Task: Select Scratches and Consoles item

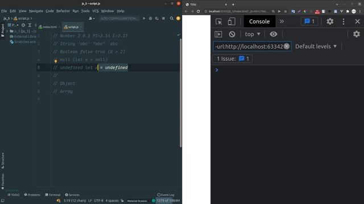Action: pyautogui.click(x=23, y=42)
